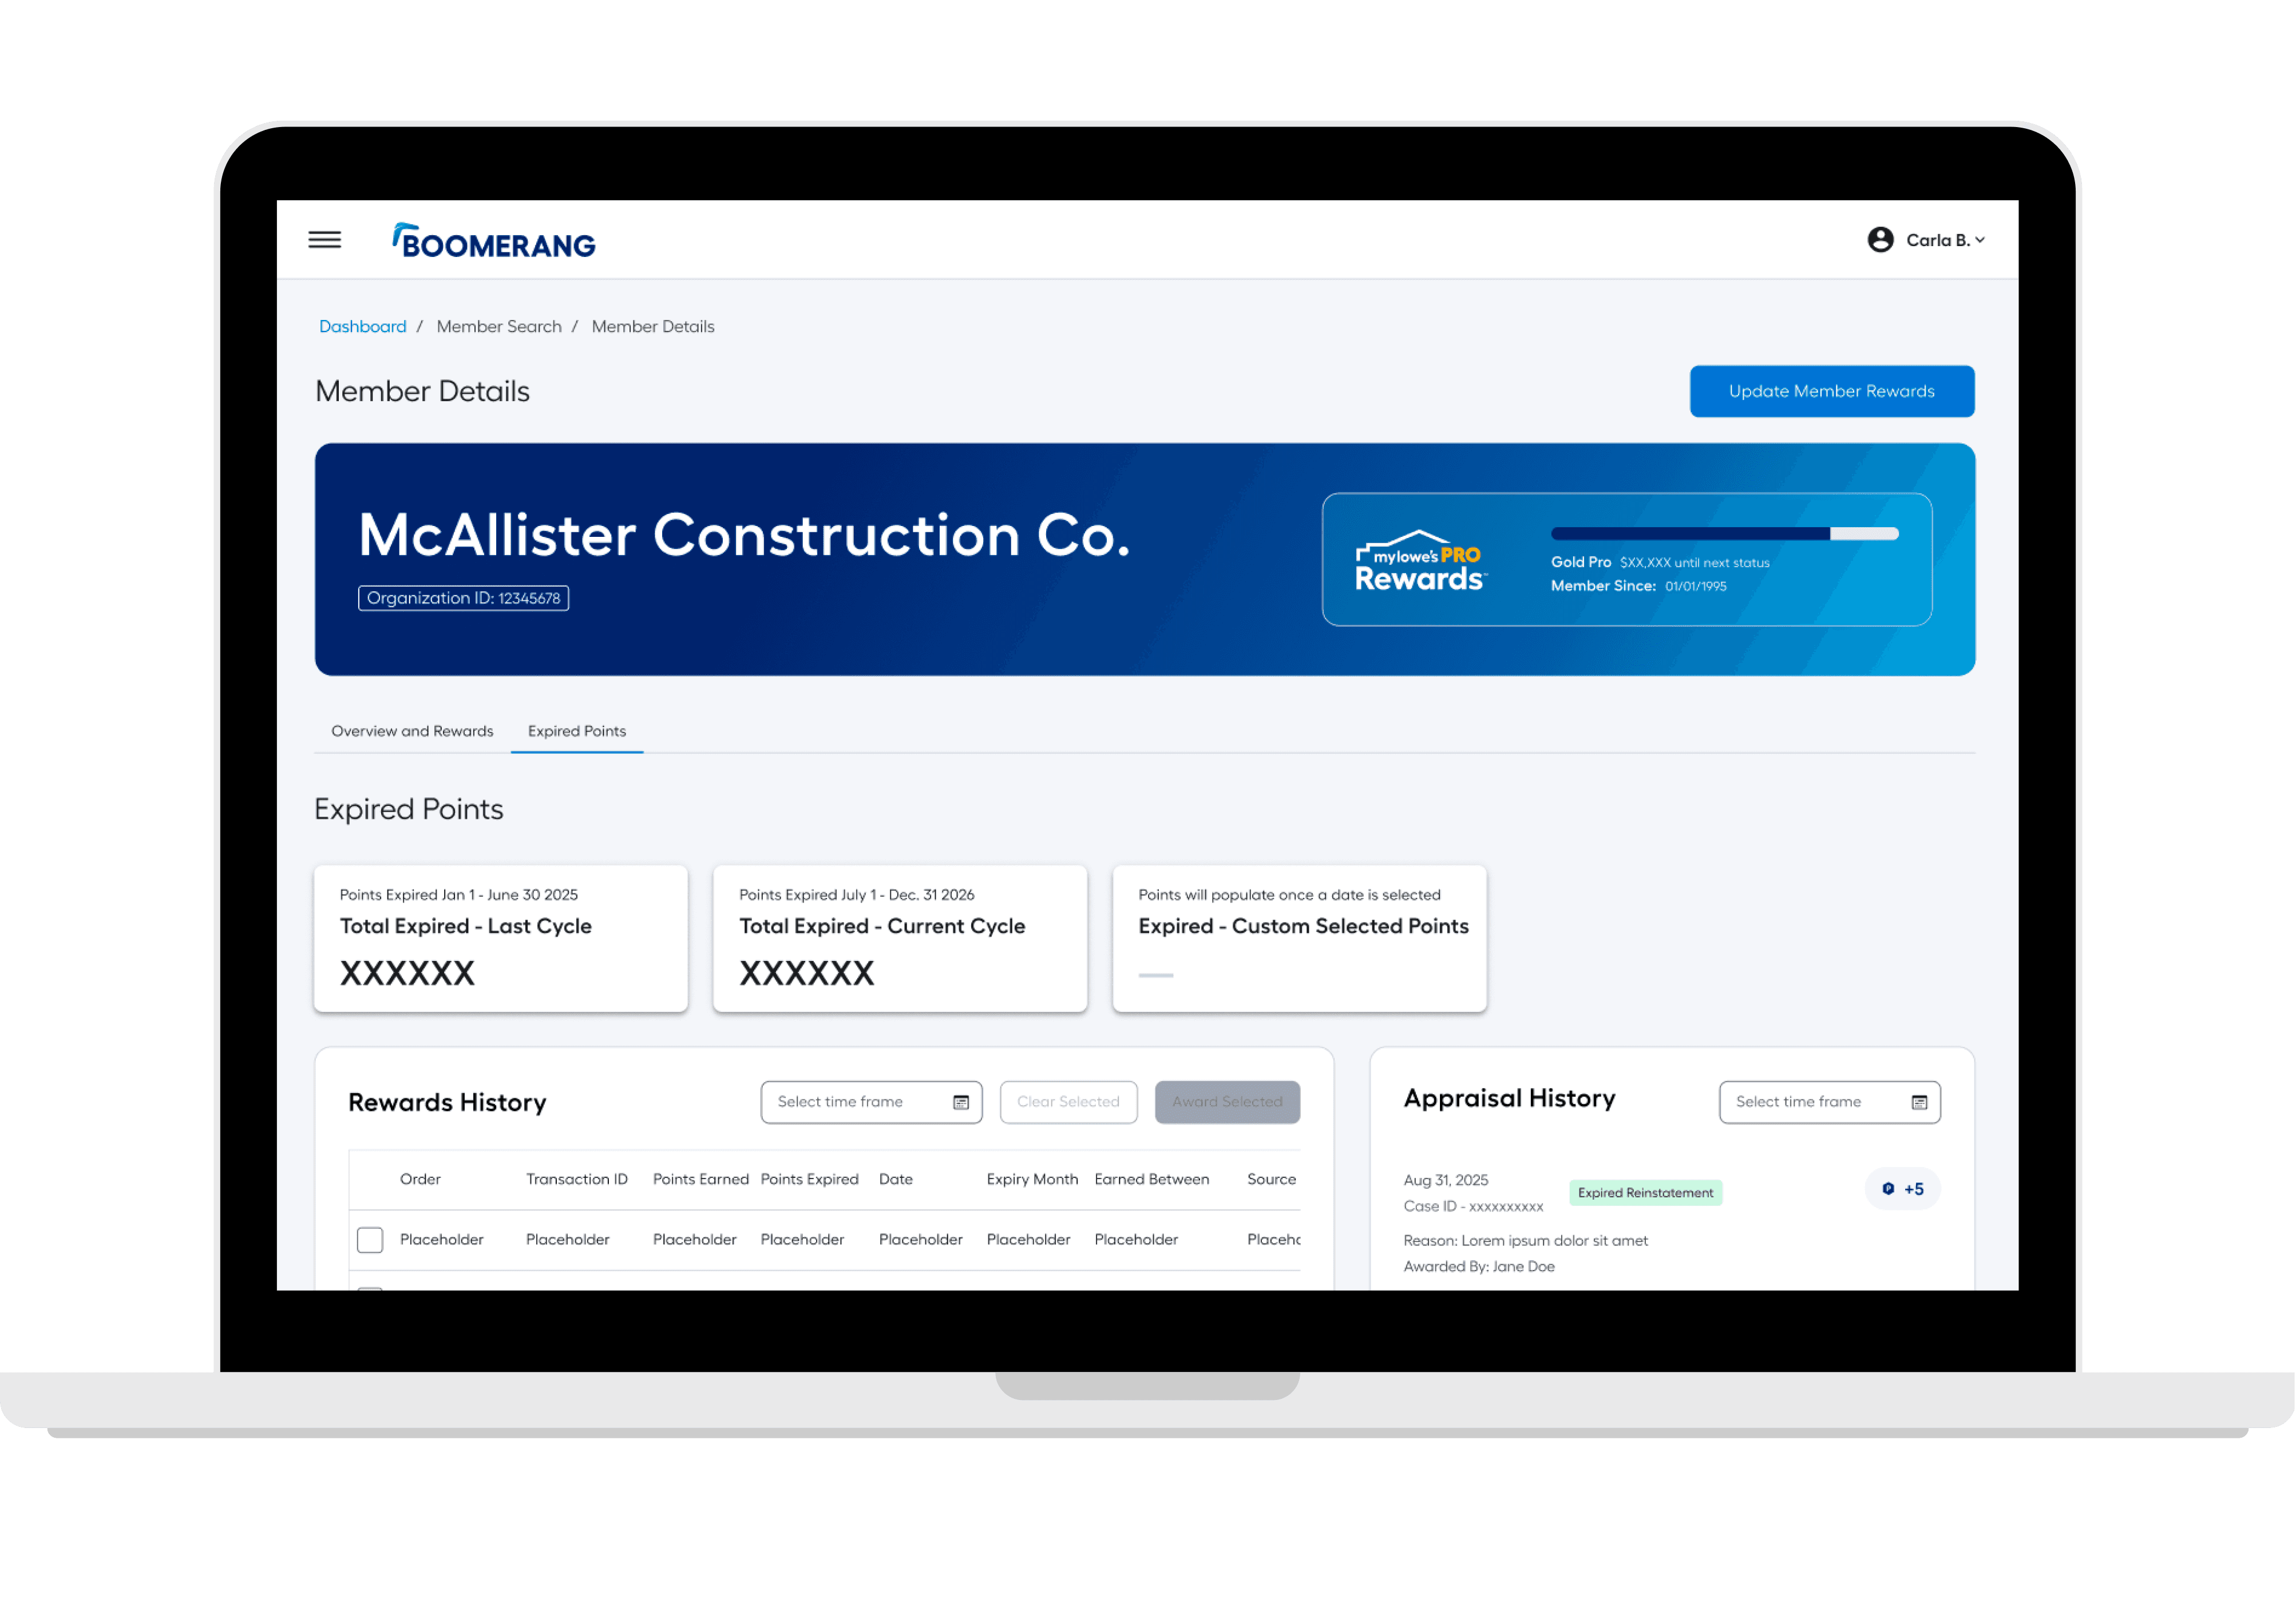Expand the Carla B. account dropdown
2296x1598 pixels.
tap(1945, 240)
